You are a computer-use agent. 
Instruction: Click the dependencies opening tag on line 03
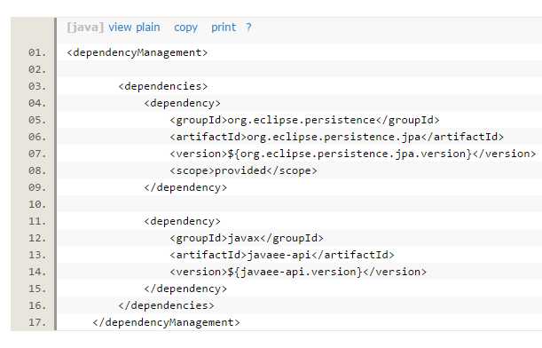point(163,86)
